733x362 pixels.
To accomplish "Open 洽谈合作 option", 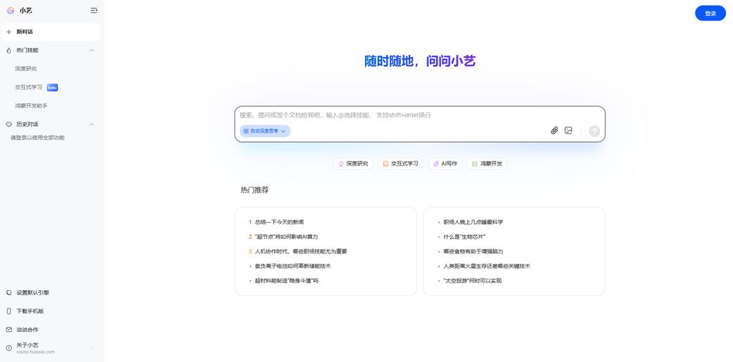I will coord(27,329).
